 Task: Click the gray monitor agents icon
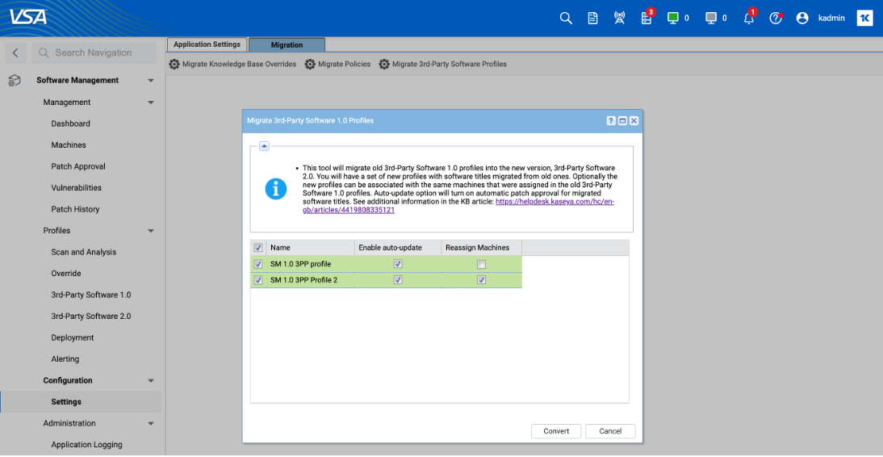pyautogui.click(x=711, y=18)
